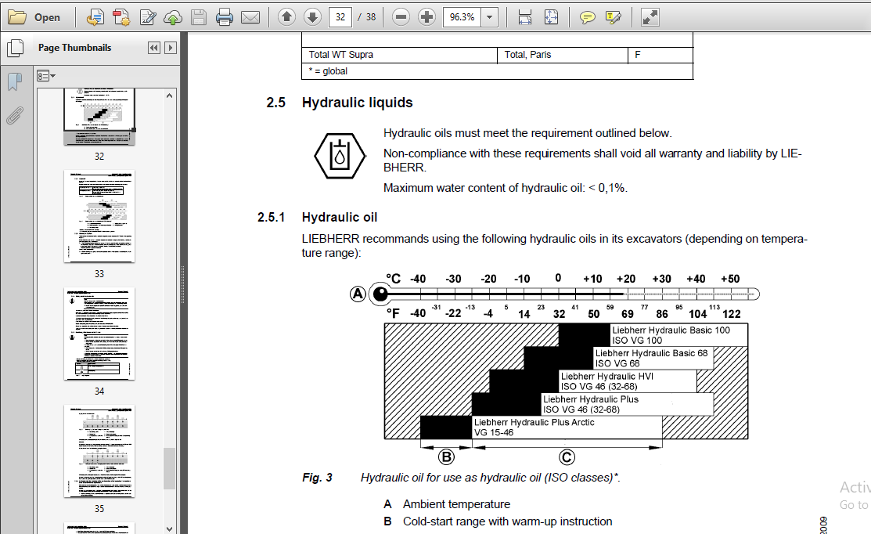Click the fit width scrolling icon
This screenshot has width=871, height=534.
524,17
